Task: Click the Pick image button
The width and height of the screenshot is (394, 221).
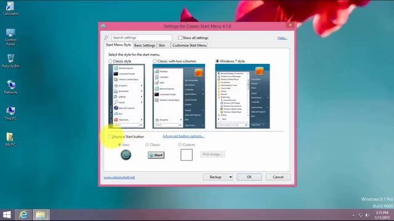Action: coord(212,154)
